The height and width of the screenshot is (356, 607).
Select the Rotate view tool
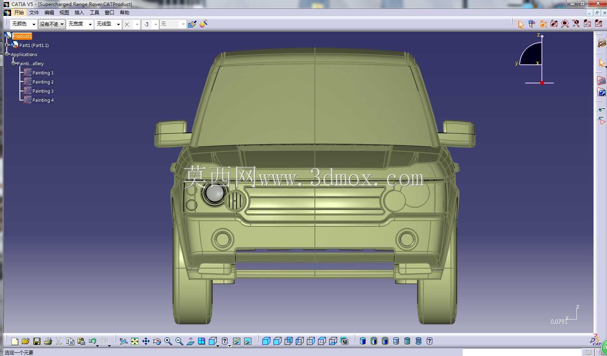coord(157,341)
